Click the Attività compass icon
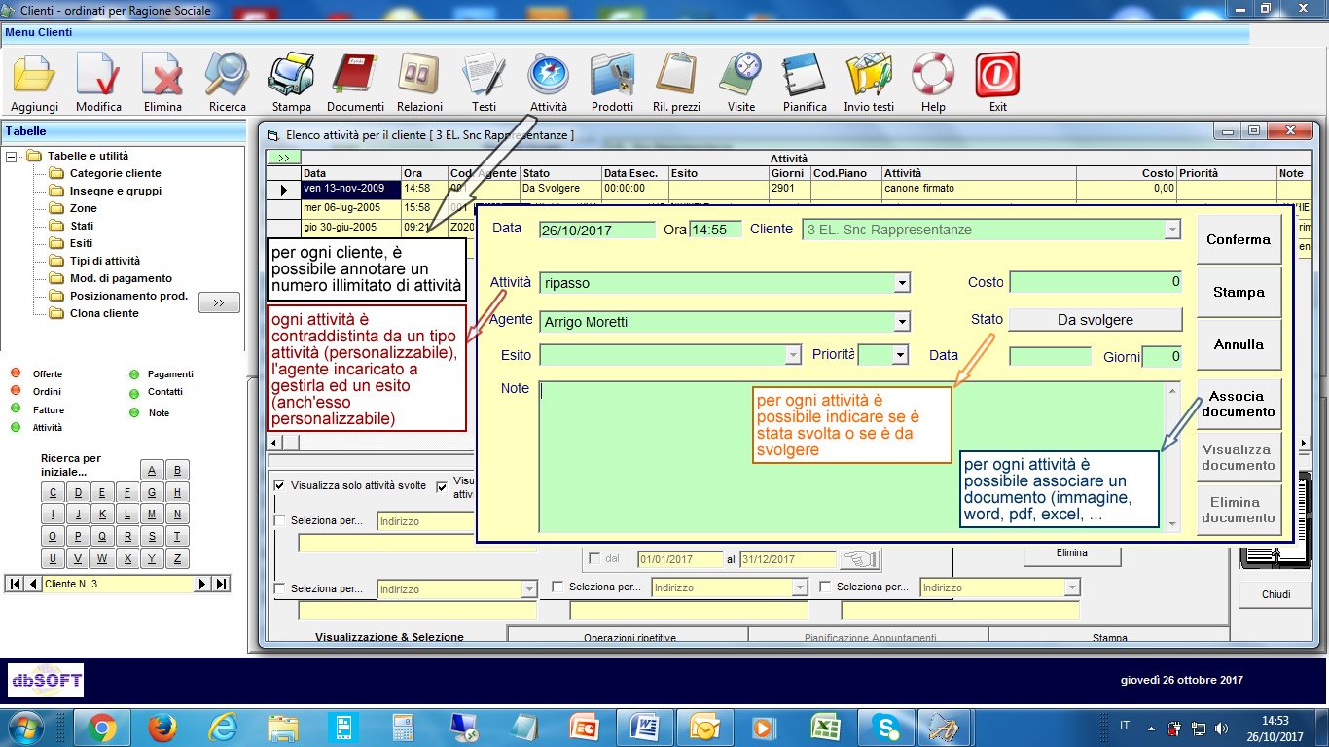 coord(549,84)
